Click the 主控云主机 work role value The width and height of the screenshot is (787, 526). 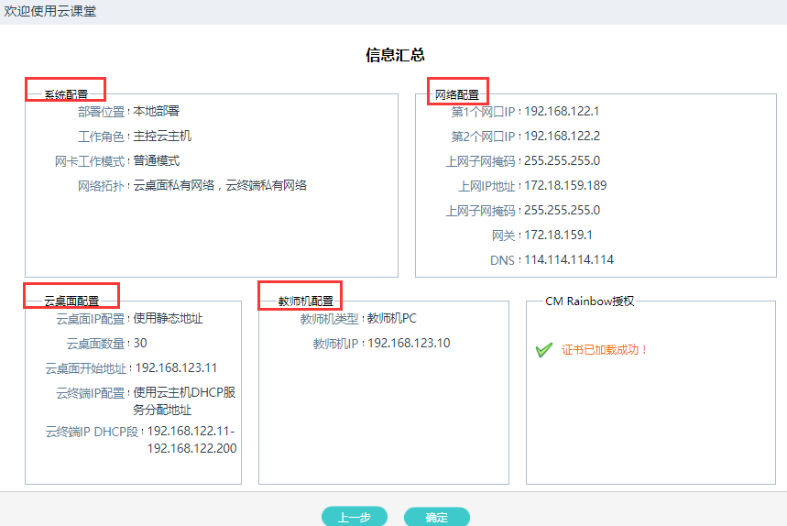162,137
